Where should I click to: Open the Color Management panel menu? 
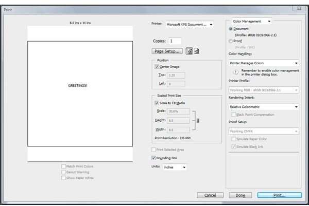[x=249, y=21]
